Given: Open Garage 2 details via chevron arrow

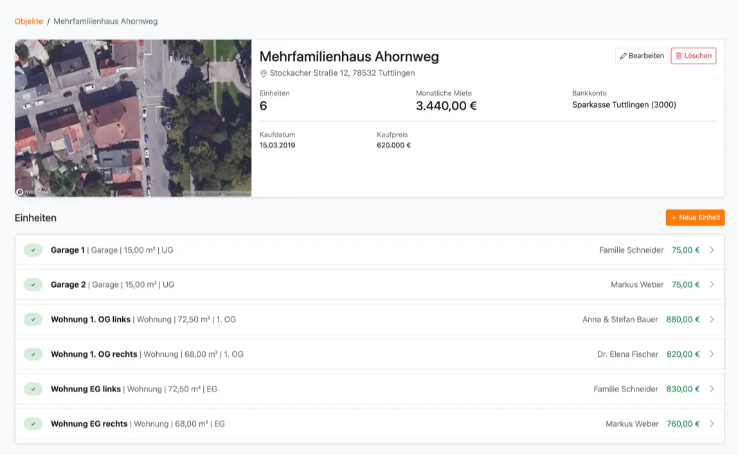Looking at the screenshot, I should [x=712, y=284].
